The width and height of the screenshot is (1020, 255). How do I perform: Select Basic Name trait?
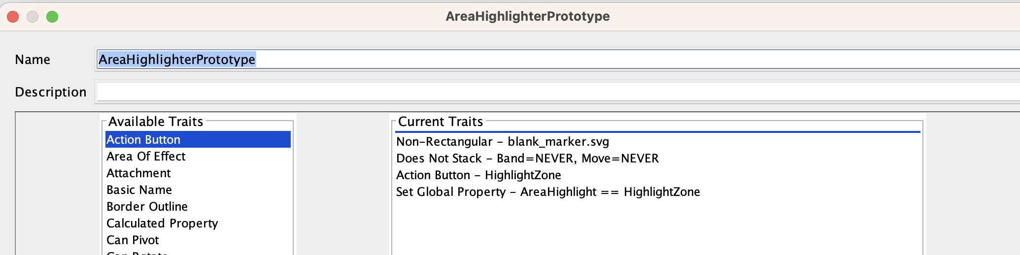coord(198,190)
